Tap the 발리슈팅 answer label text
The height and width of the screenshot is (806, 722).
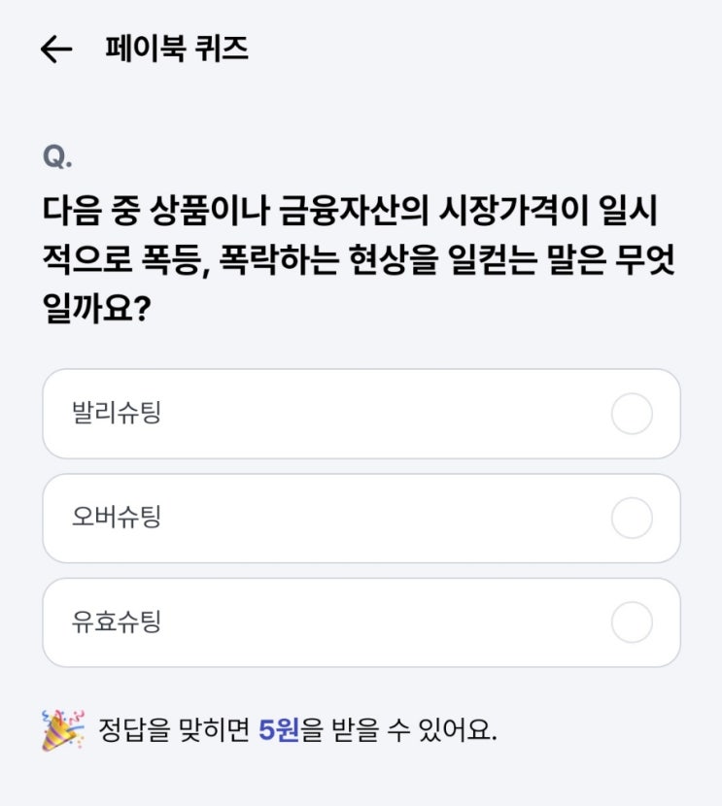[117, 414]
